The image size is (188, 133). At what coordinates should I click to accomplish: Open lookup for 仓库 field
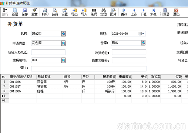(x=143, y=43)
